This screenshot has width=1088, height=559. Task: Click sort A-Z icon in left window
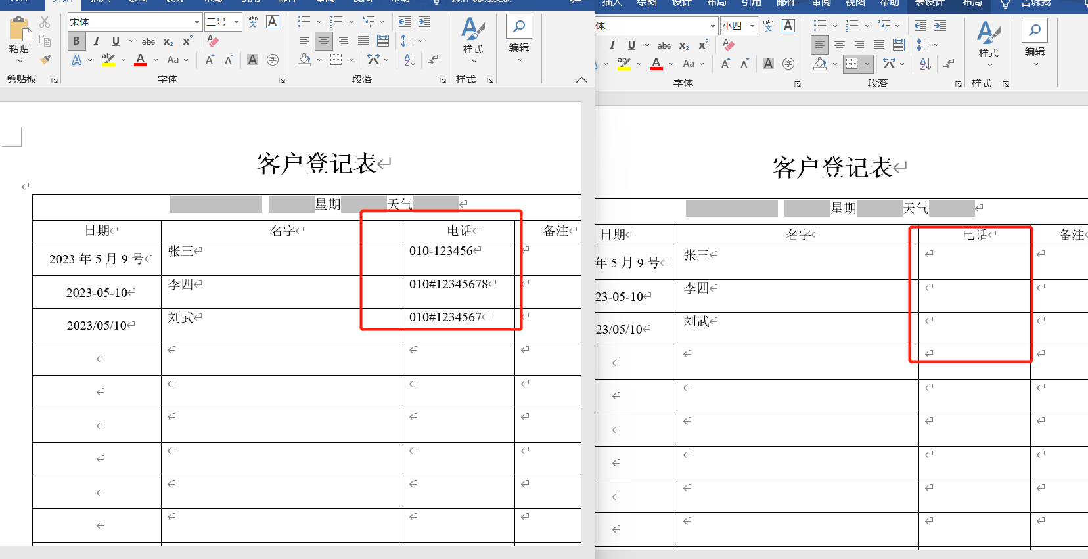coord(409,60)
